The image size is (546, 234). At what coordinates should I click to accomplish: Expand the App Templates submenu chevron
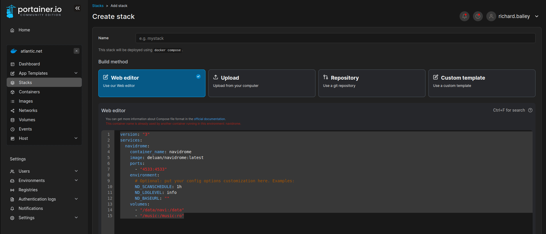tap(76, 73)
